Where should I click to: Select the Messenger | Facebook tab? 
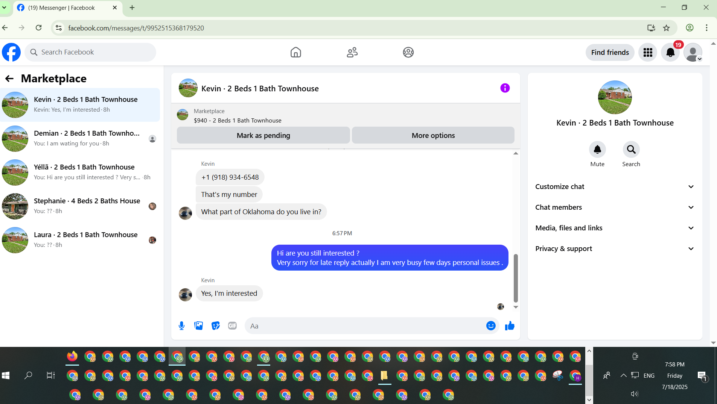click(x=68, y=8)
